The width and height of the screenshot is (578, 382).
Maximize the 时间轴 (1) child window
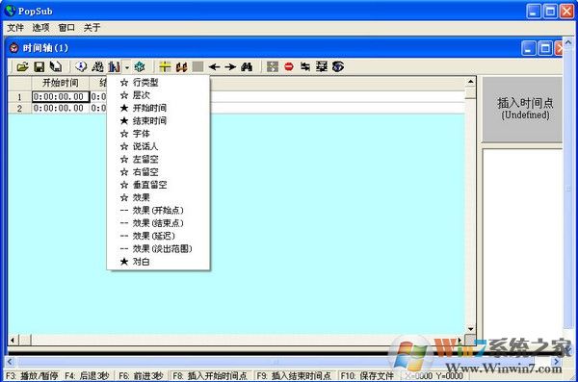coord(545,48)
